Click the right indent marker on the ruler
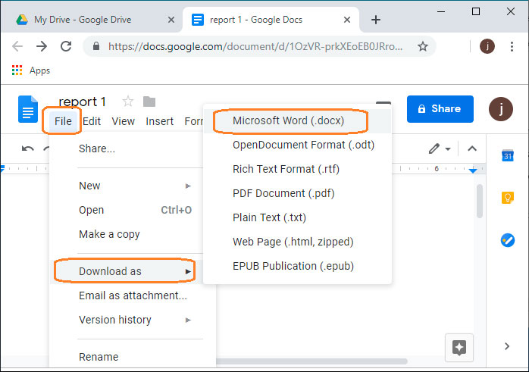 click(x=473, y=170)
